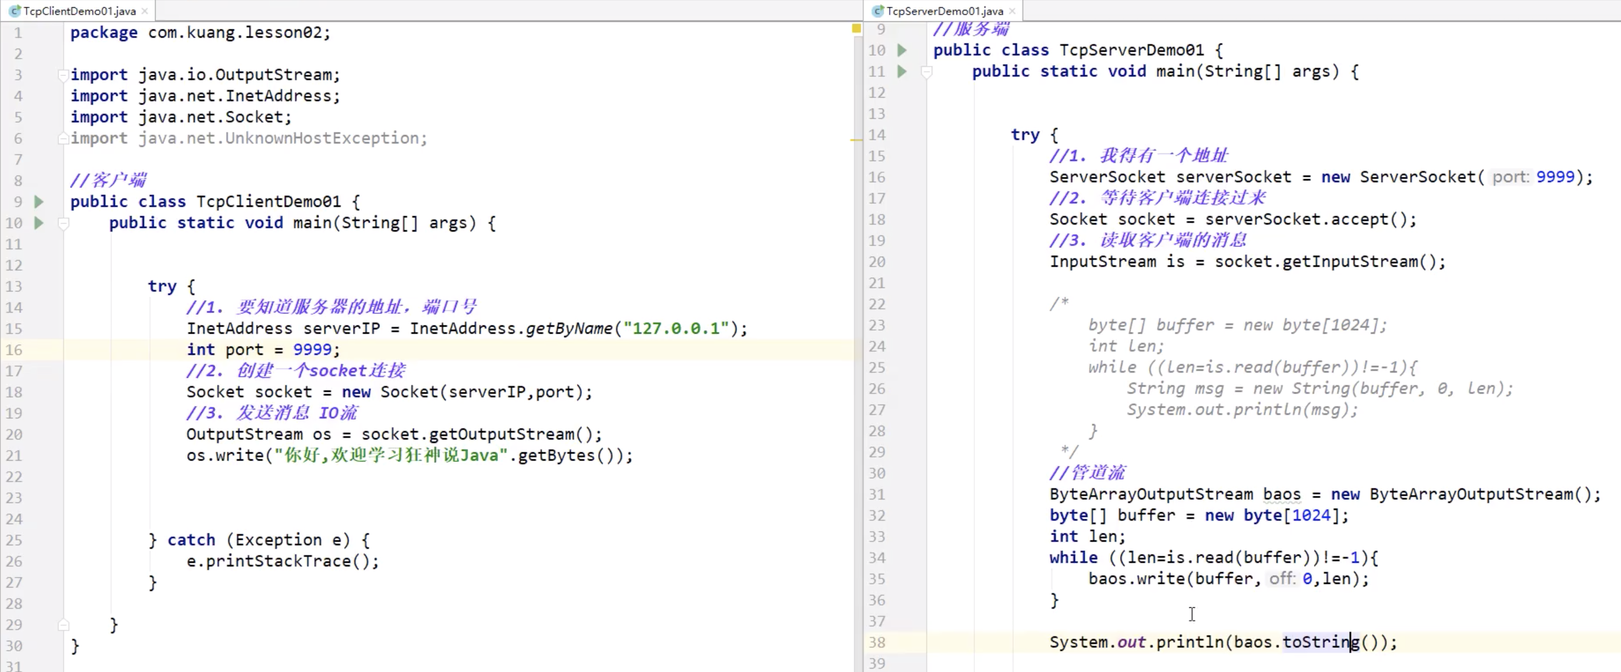
Task: Close the TcpClientDemo01.java tab
Action: tap(145, 11)
